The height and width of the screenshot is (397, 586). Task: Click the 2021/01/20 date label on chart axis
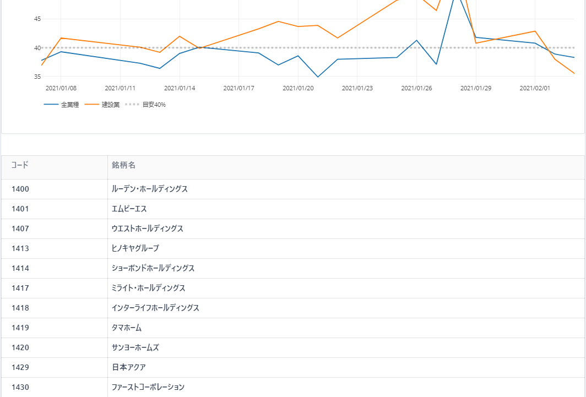298,88
